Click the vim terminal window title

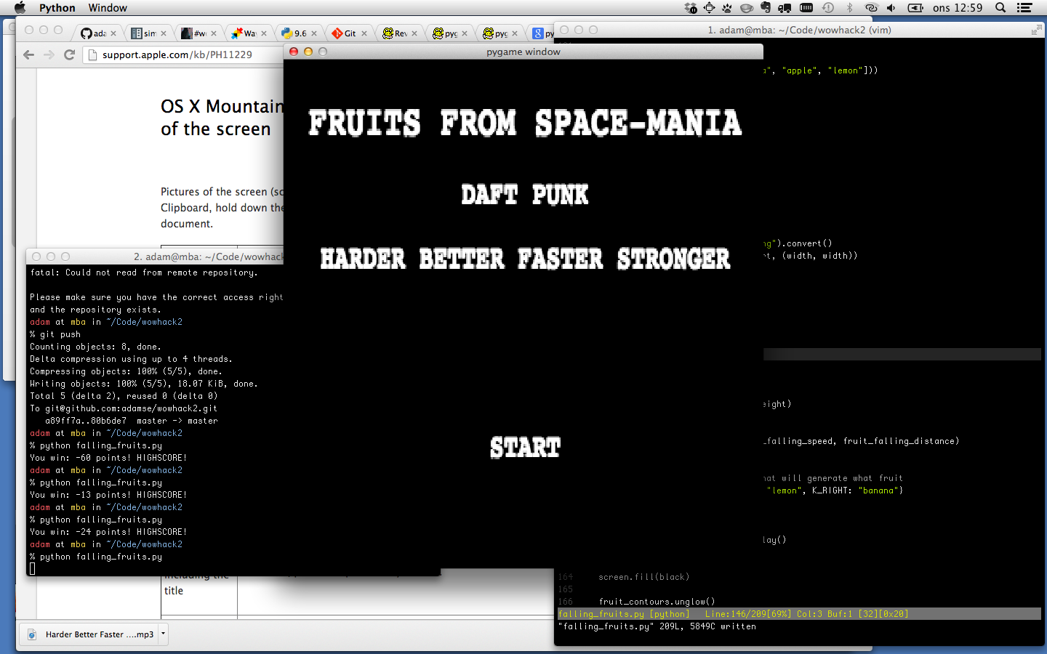pos(799,30)
